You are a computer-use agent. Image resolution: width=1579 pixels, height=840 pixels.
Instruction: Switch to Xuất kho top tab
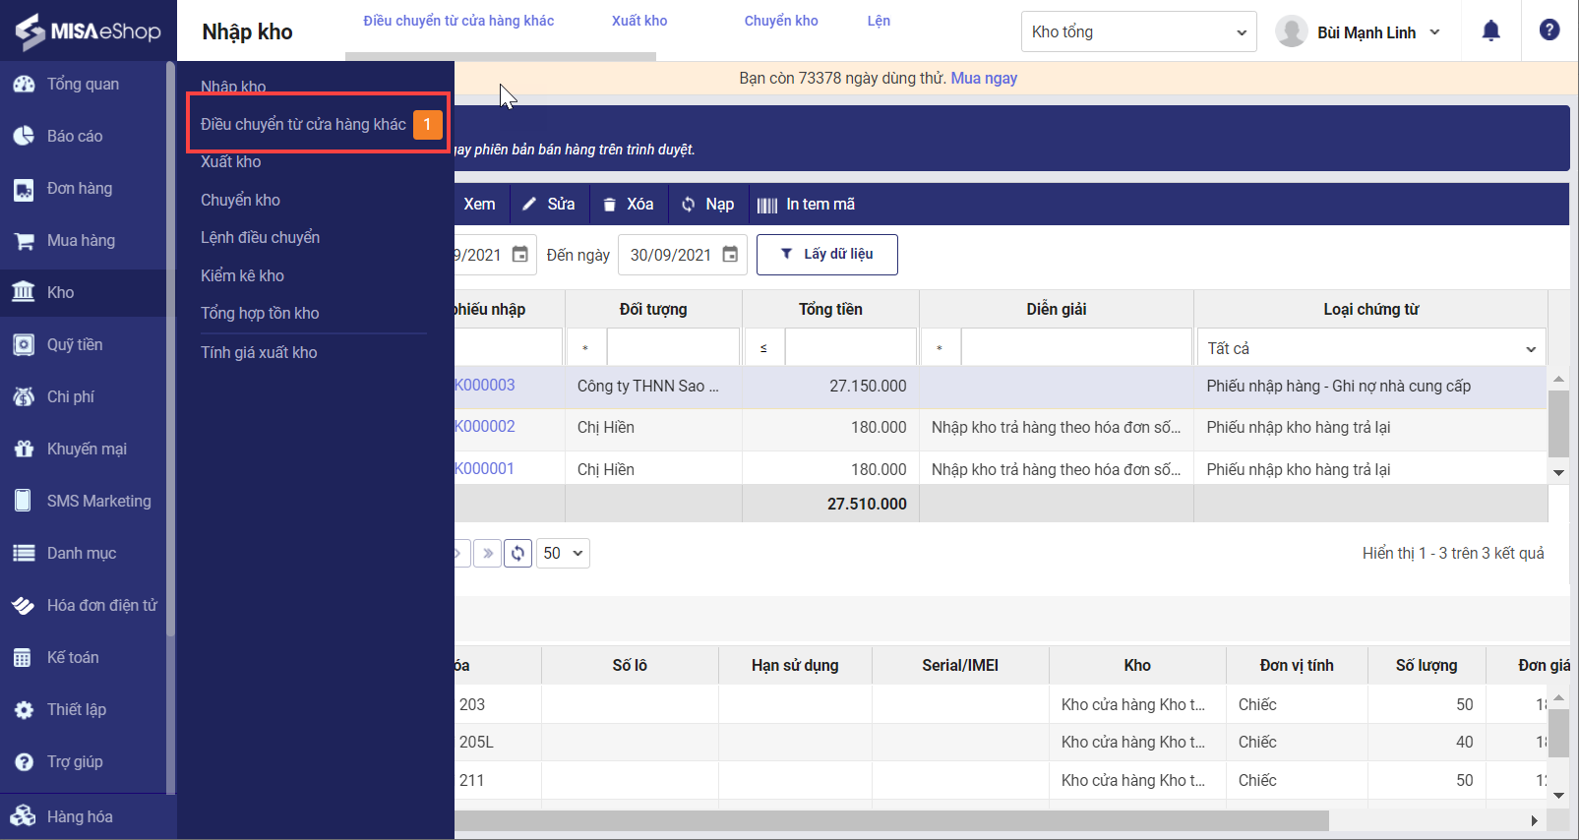[x=639, y=21]
